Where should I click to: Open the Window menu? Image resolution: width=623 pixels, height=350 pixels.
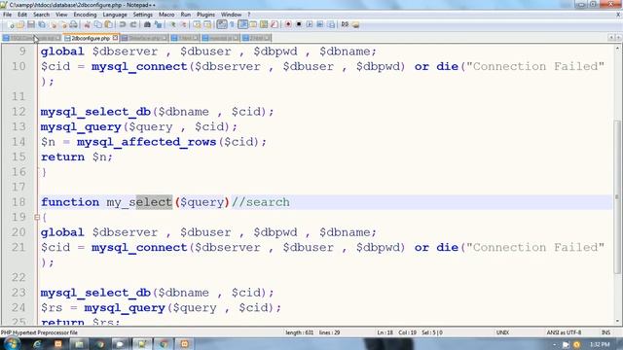tap(232, 15)
